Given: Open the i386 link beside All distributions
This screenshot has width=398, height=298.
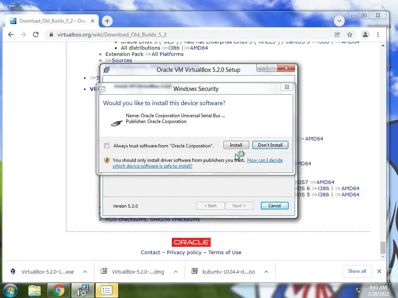Looking at the screenshot, I should (x=174, y=48).
